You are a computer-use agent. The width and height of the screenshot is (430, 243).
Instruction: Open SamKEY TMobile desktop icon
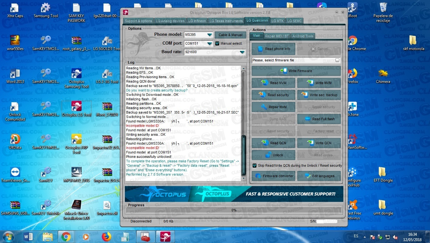tap(46, 208)
